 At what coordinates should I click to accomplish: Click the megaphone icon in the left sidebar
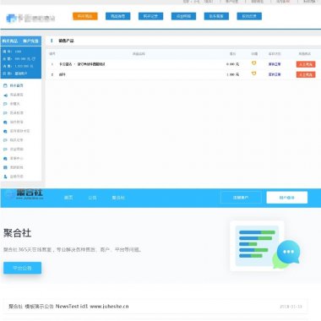point(5,95)
